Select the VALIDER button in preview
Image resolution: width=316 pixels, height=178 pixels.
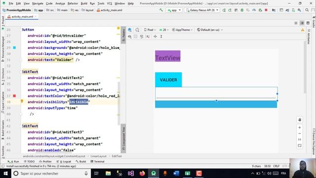click(168, 80)
